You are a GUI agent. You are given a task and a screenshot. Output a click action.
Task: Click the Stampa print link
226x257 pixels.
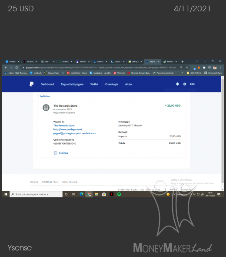pos(63,153)
